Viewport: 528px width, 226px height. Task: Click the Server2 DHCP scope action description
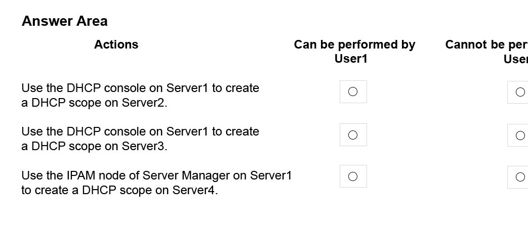click(140, 95)
